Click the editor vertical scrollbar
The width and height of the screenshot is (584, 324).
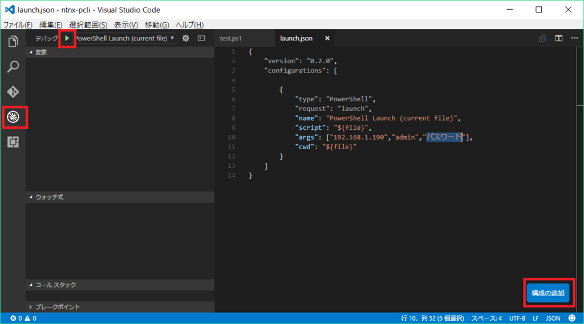pos(580,76)
